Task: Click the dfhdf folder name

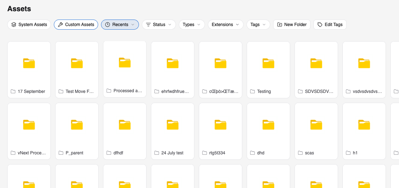Action: point(118,153)
